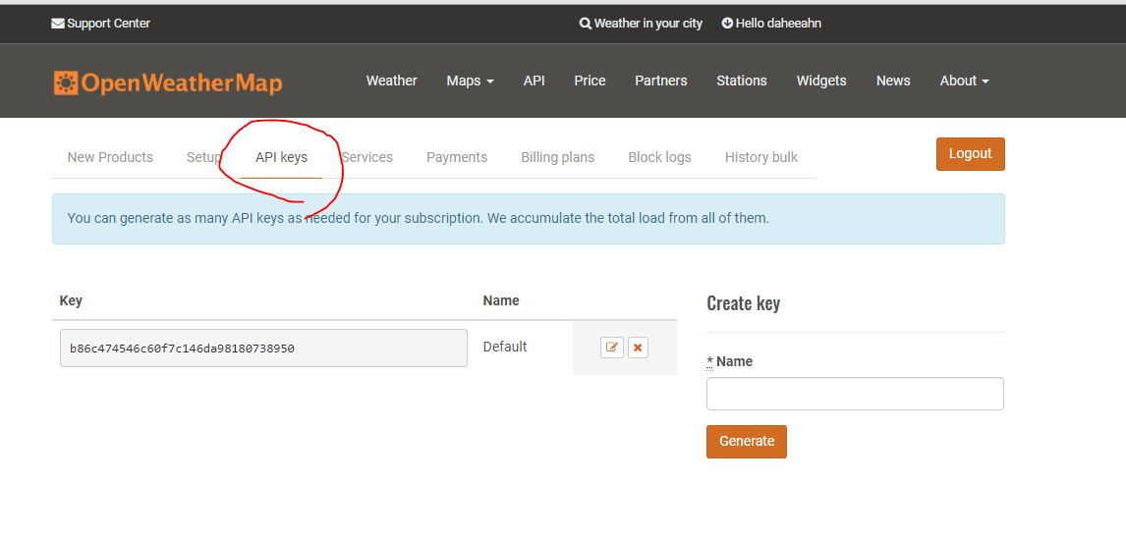Open the Weather nav menu item
The image size is (1126, 538).
[391, 81]
